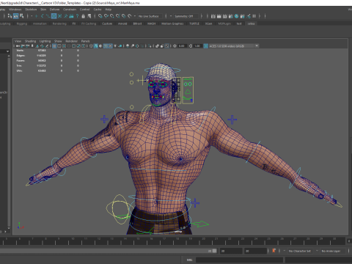Enable snap to grids magnet icon
The height and width of the screenshot is (264, 352).
coord(100,16)
